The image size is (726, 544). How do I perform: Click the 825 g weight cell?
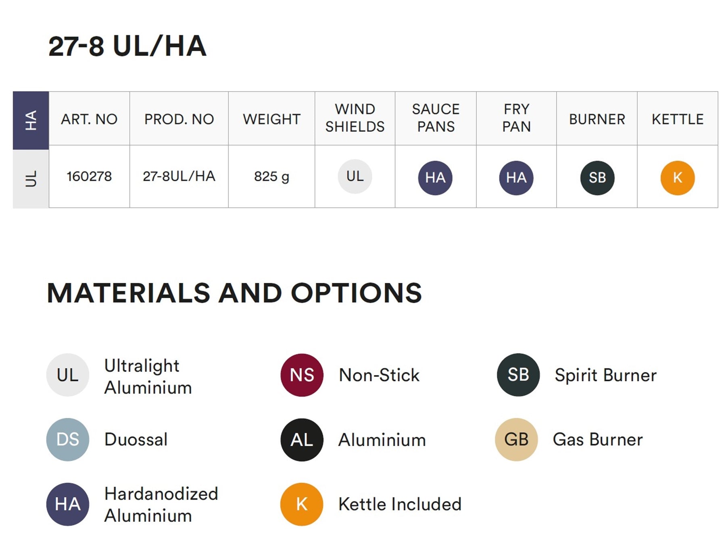point(271,176)
